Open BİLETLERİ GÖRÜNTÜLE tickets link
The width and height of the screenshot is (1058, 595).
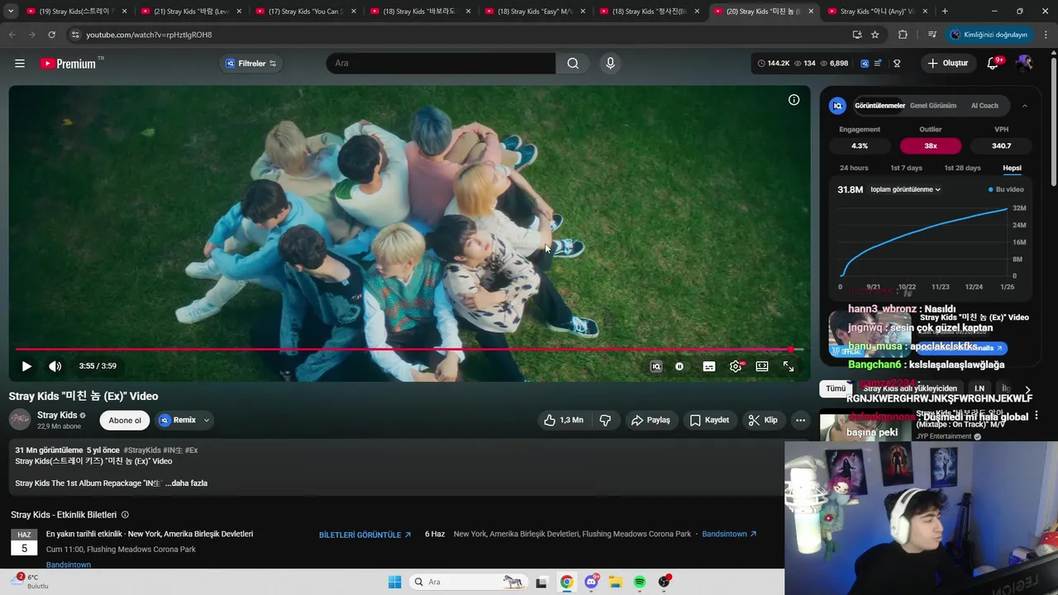coord(365,535)
